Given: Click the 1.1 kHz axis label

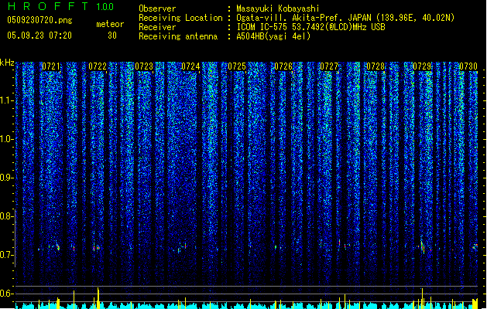Looking at the screenshot, I should pos(7,100).
